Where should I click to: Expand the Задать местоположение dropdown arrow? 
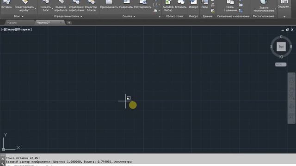tap(276, 9)
